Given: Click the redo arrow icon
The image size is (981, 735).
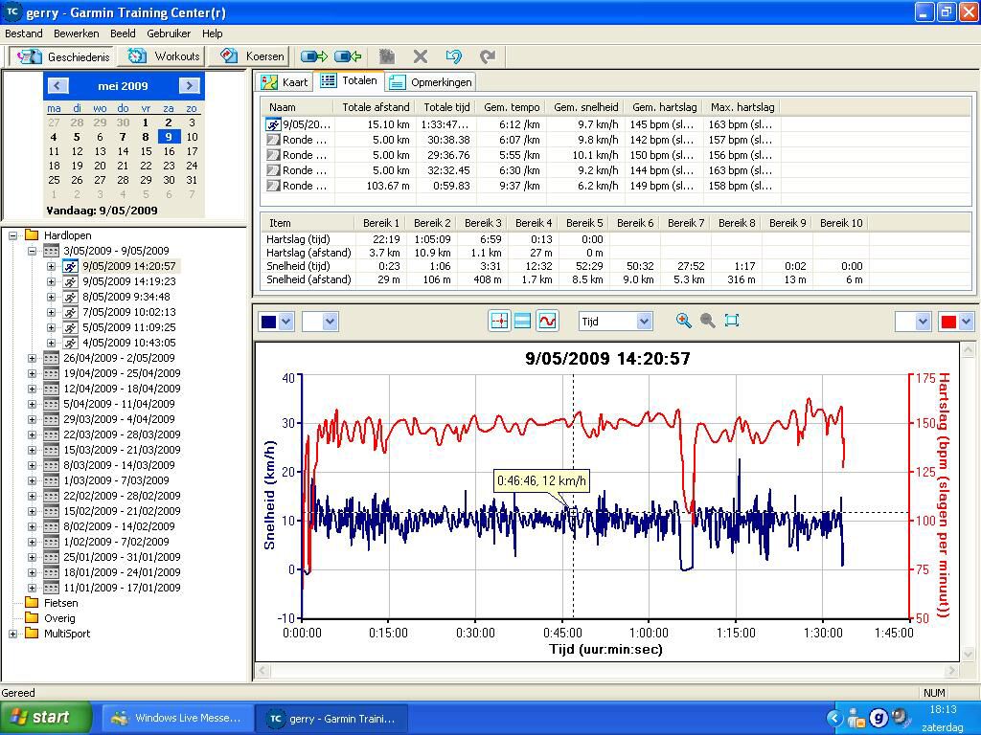Looking at the screenshot, I should 488,56.
